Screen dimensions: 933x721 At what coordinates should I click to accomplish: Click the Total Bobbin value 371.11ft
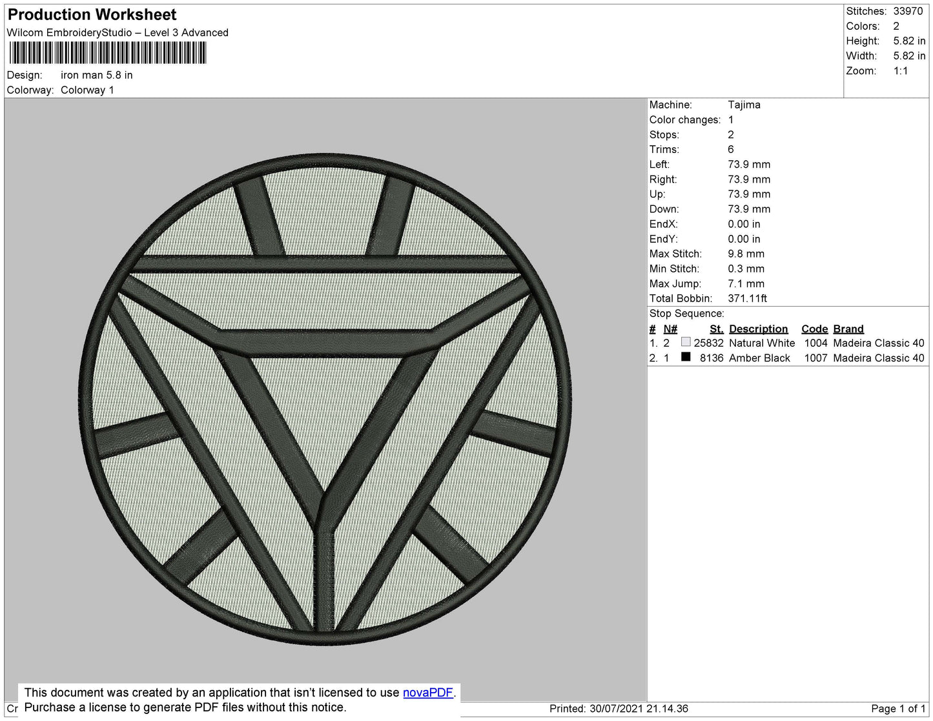click(x=747, y=298)
